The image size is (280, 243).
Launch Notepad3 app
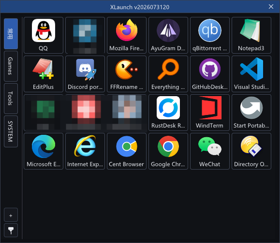coord(251,35)
